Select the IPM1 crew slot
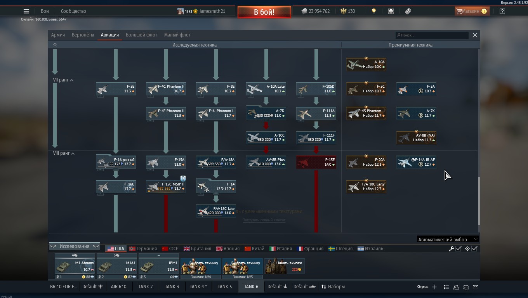 [x=159, y=267]
